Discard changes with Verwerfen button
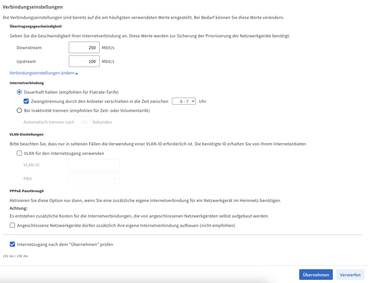 (350, 275)
